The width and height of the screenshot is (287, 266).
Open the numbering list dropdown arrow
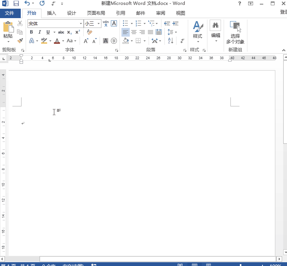click(x=144, y=24)
